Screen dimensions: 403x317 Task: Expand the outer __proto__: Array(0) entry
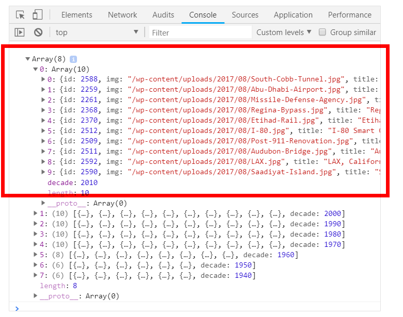click(x=36, y=296)
